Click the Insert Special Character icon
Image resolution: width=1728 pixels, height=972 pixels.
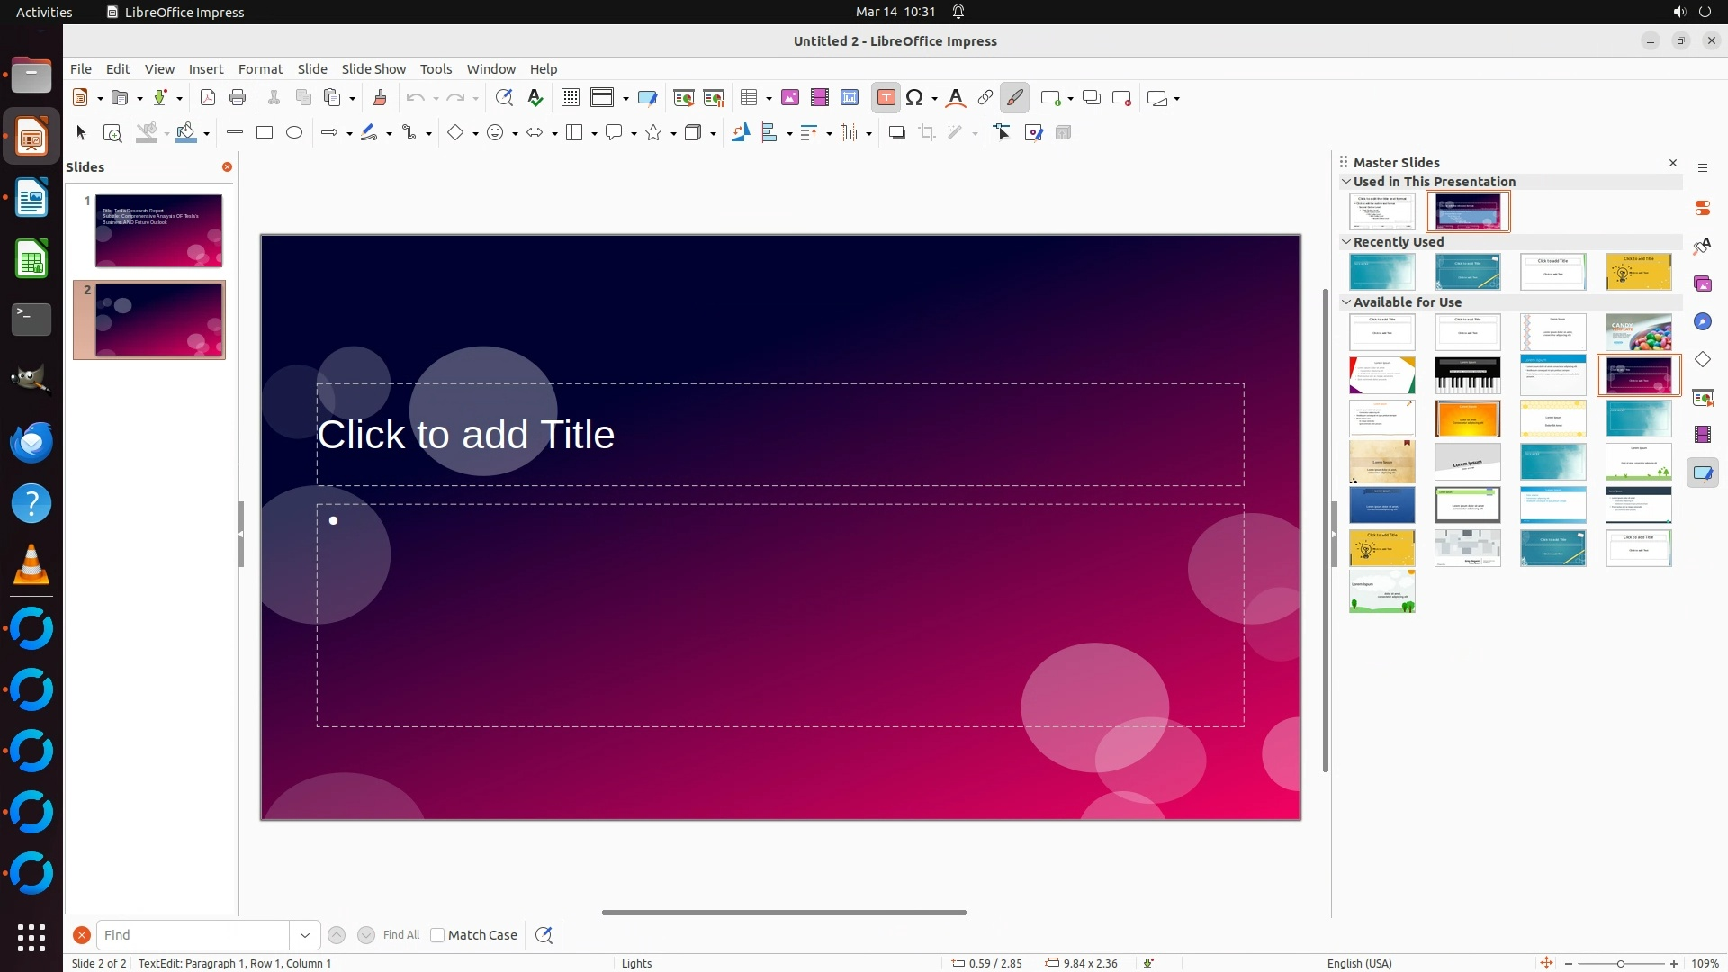coord(914,98)
